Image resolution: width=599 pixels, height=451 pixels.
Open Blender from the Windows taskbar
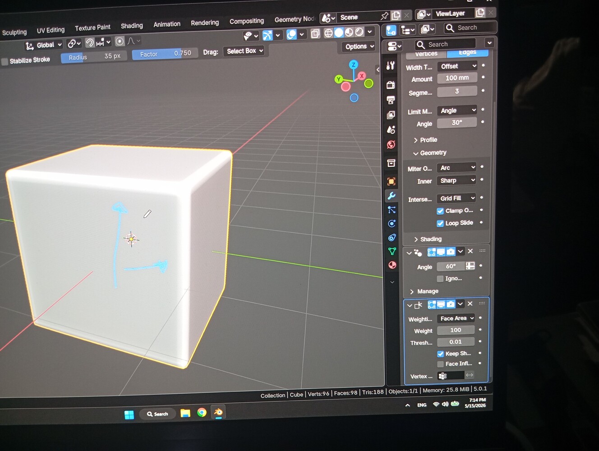click(218, 412)
